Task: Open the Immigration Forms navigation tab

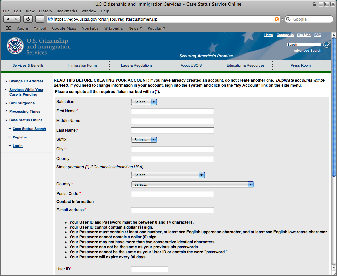Action: coord(82,65)
